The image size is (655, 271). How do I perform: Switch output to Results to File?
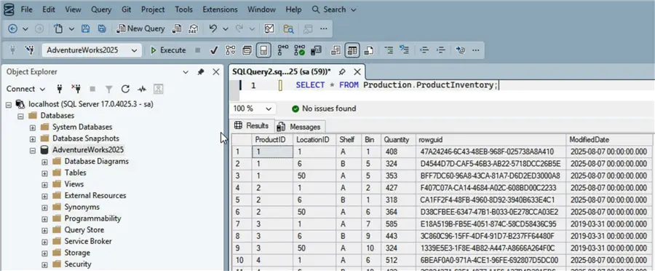click(368, 50)
